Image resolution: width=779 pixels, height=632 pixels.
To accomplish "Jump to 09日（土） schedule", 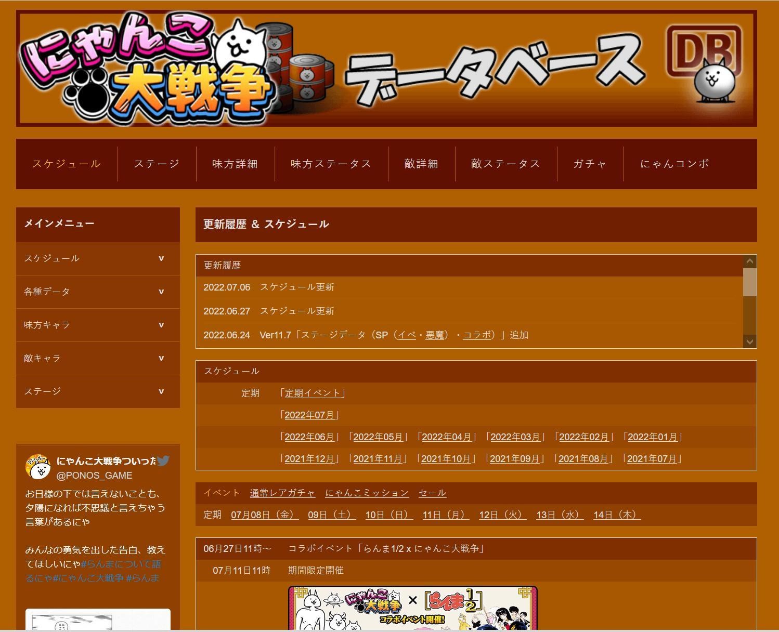I will pyautogui.click(x=332, y=515).
